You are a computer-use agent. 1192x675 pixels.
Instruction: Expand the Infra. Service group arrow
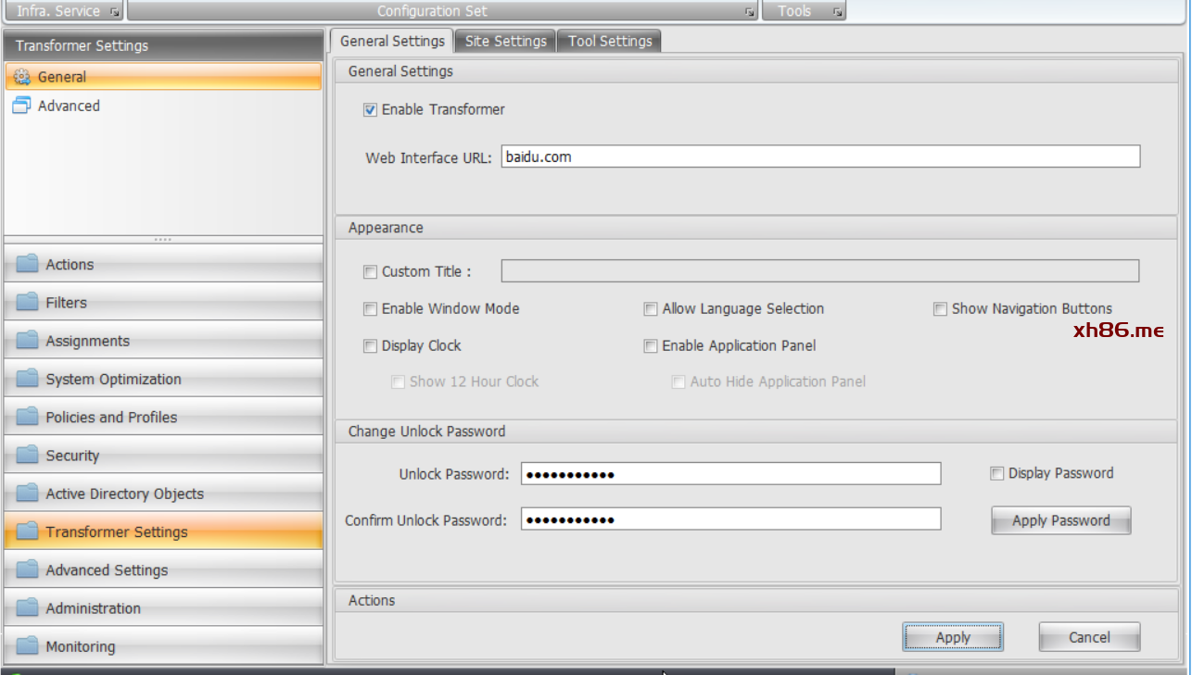click(x=114, y=12)
